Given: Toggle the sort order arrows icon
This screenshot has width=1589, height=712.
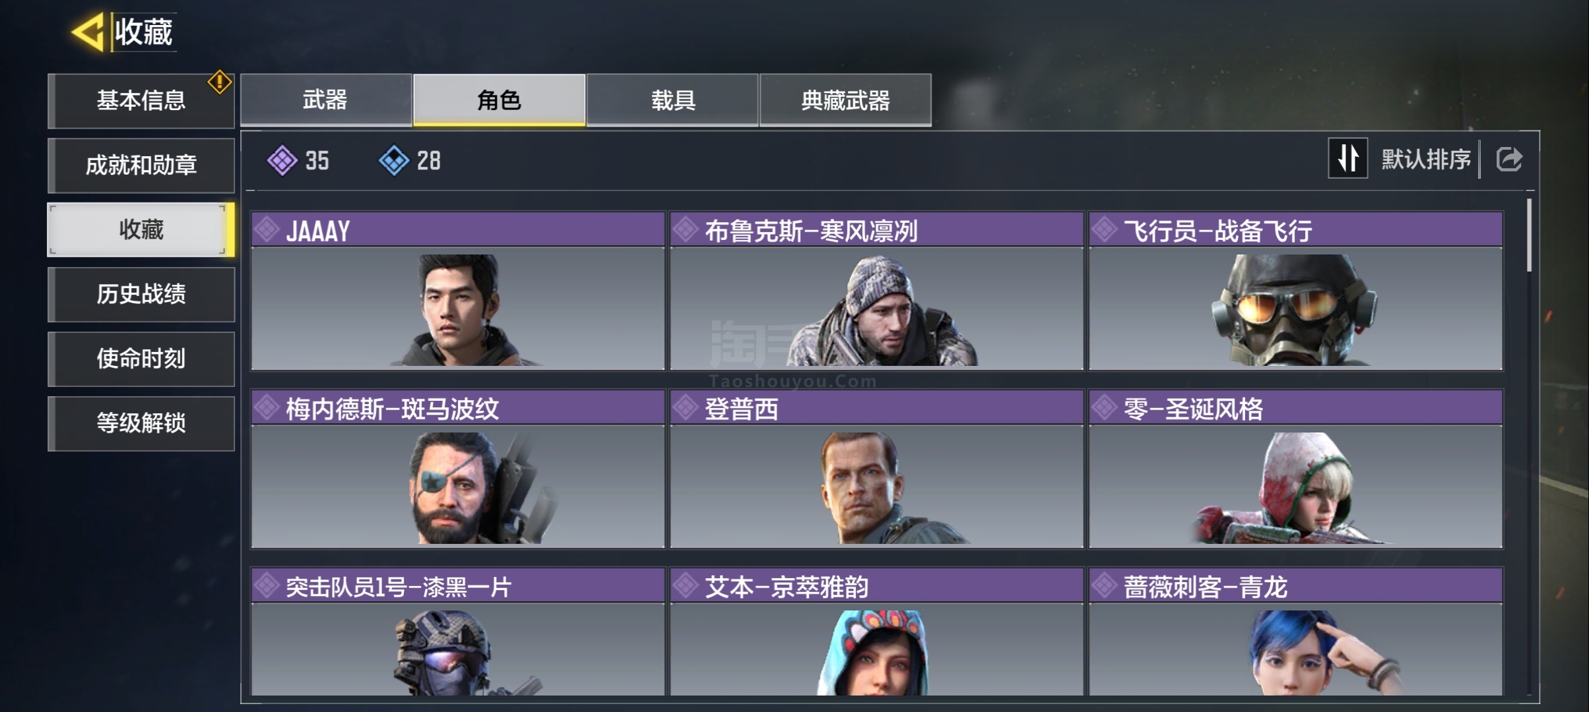Looking at the screenshot, I should tap(1347, 158).
